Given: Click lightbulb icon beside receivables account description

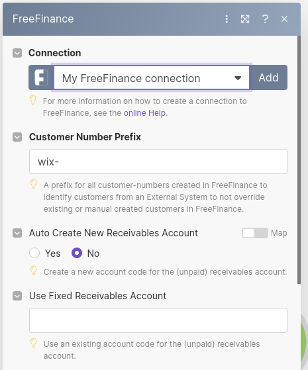Looking at the screenshot, I should (34, 271).
